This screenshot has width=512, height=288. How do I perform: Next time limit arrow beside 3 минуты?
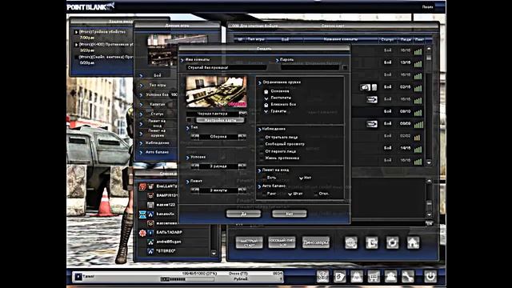click(242, 190)
